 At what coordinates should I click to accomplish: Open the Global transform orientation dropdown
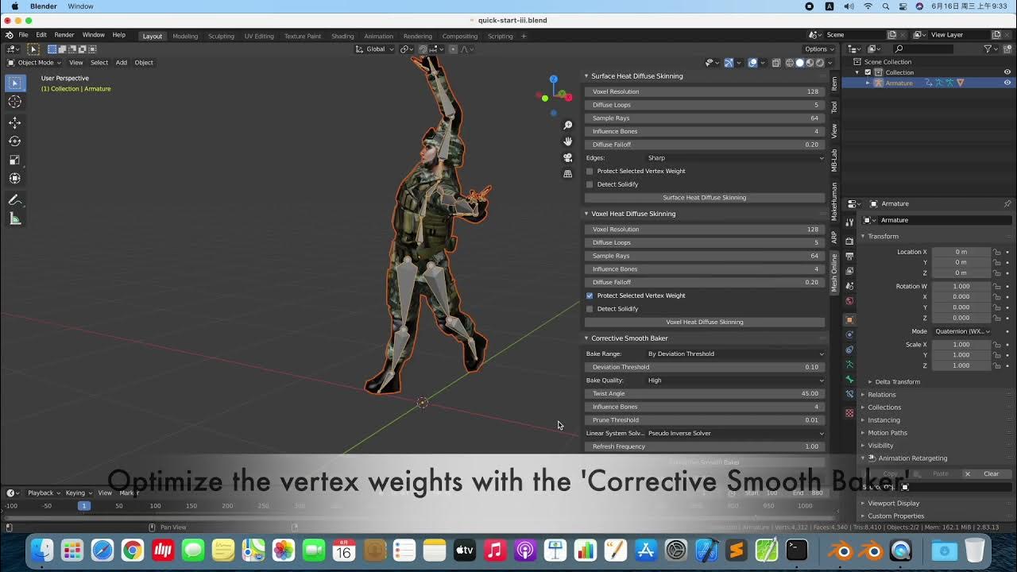click(375, 49)
